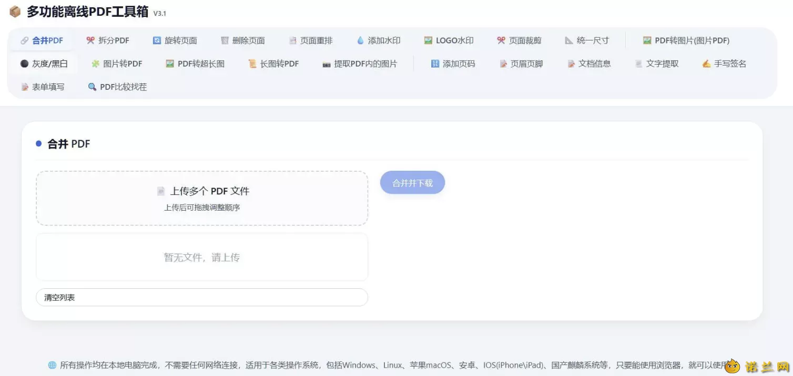Click the picture icon beside LOGO水印
793x376 pixels.
point(428,40)
